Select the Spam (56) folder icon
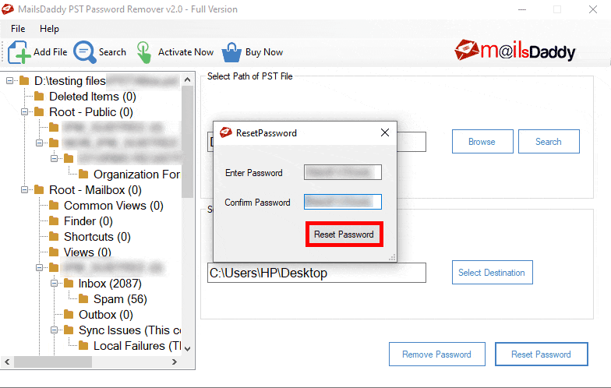The width and height of the screenshot is (611, 388). 83,299
